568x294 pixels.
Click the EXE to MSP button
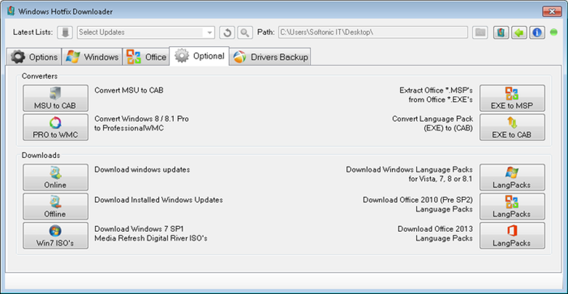(512, 98)
